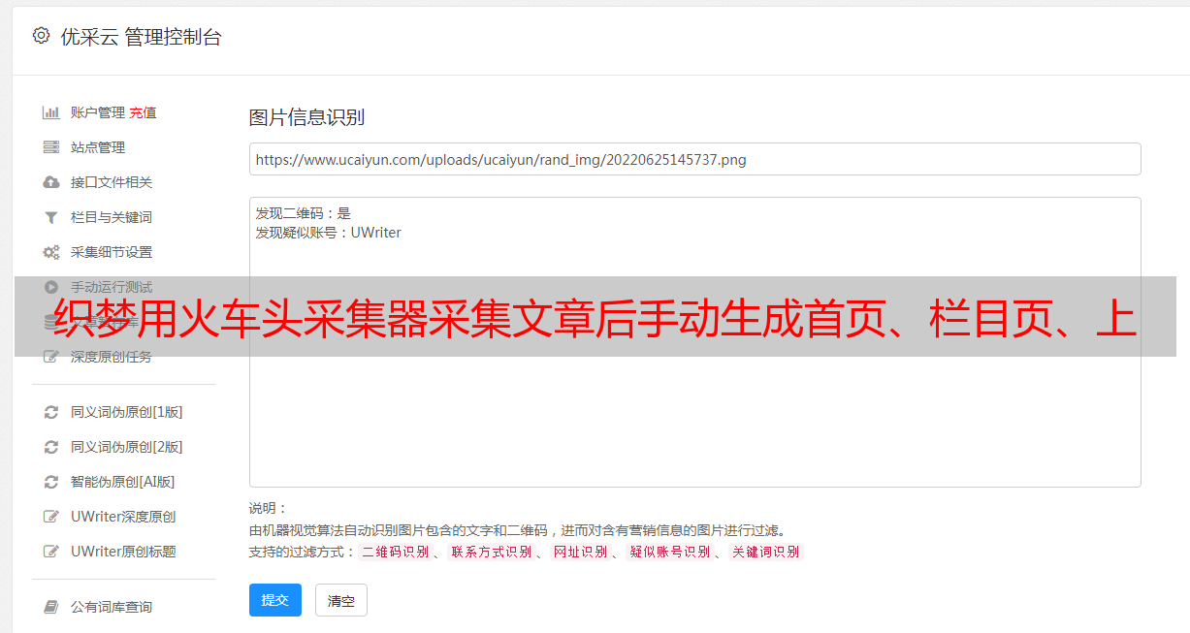This screenshot has height=633, width=1190.
Task: Click the gear icon beside 优采云 管理控制台
Action: point(41,36)
